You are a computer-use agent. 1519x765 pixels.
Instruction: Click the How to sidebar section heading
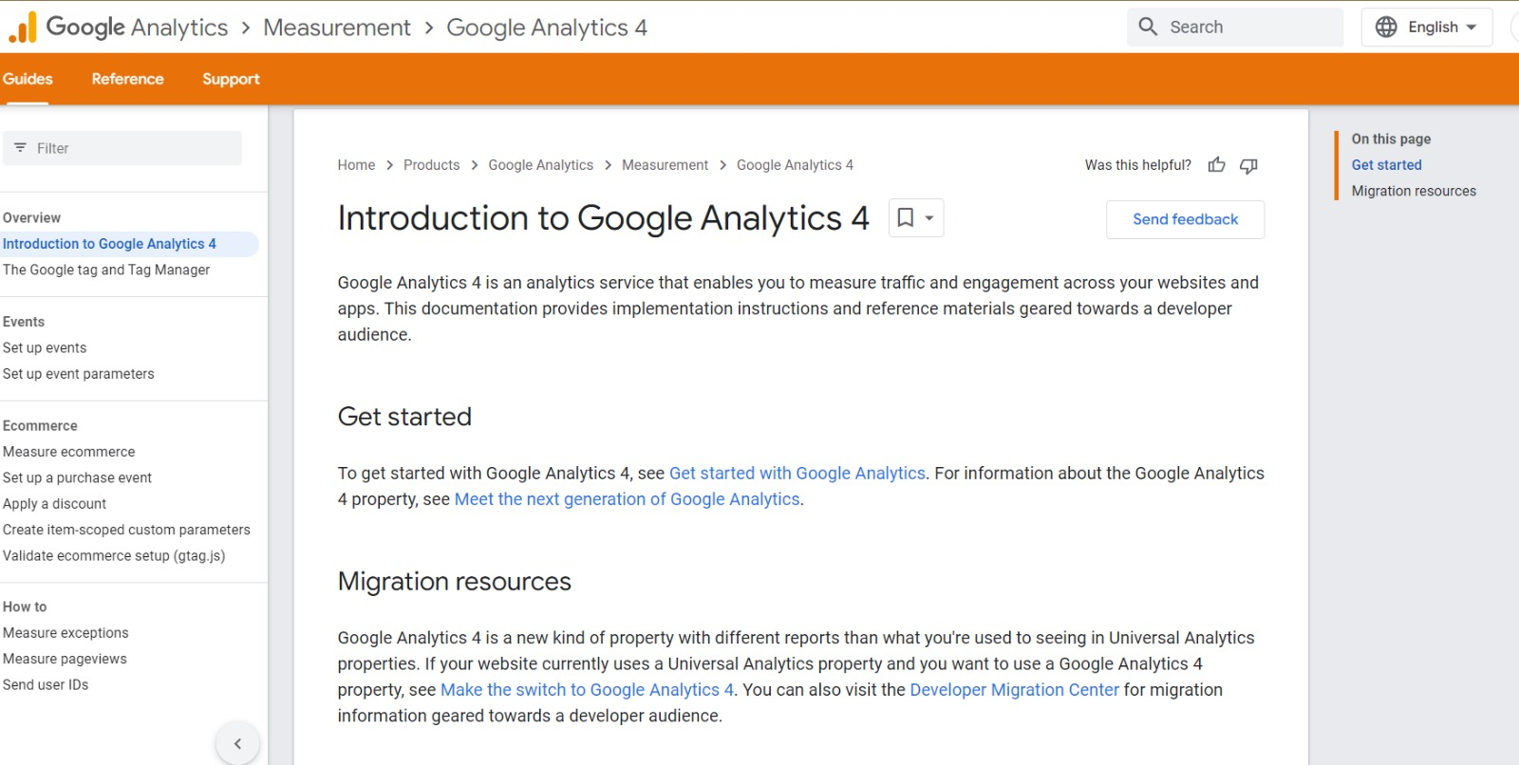tap(25, 606)
